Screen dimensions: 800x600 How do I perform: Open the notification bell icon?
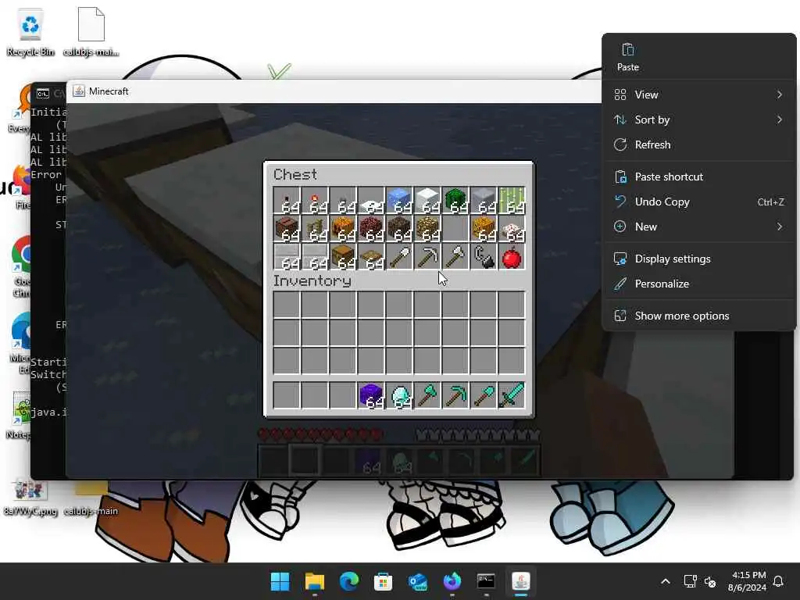point(778,581)
